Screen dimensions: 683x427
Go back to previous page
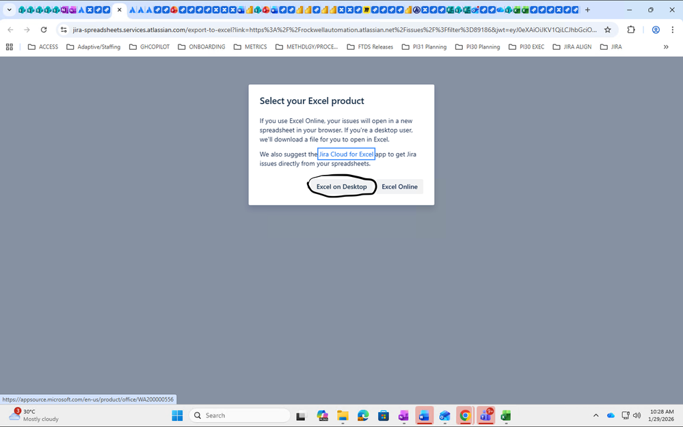click(10, 29)
